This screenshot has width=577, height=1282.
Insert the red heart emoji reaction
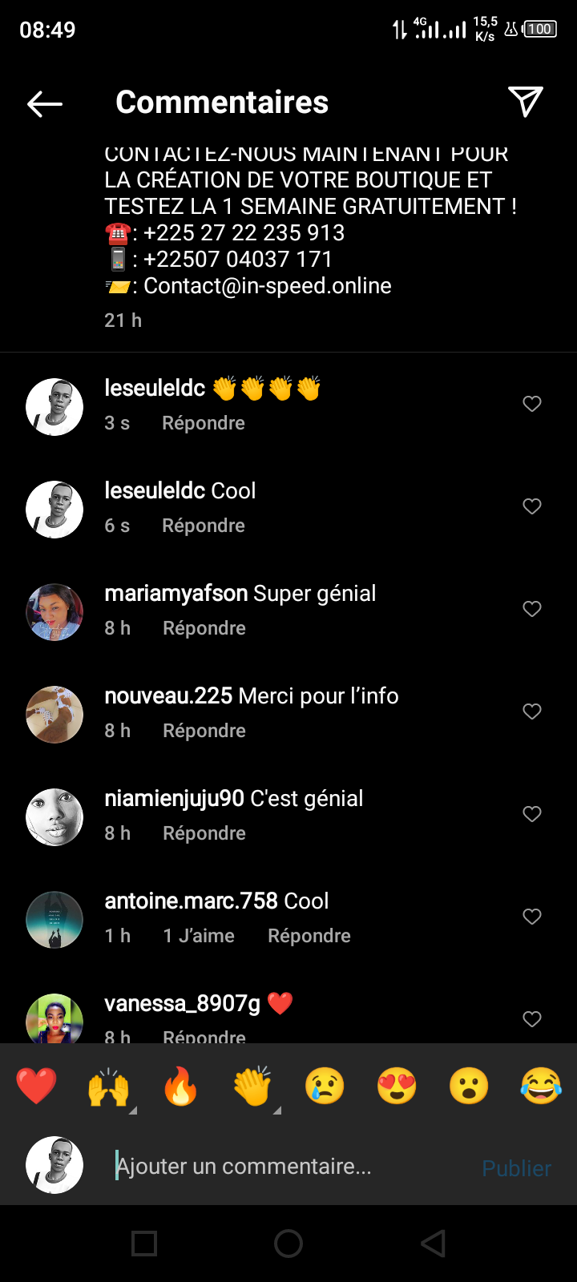click(x=37, y=1087)
